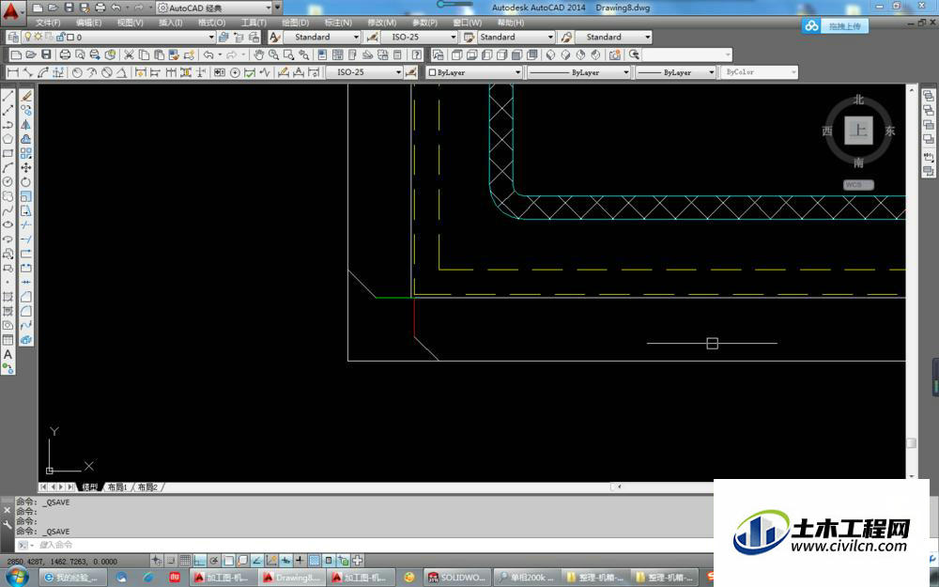Click the Linear dimension tool

(12, 72)
